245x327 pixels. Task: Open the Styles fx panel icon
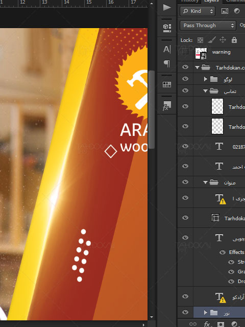pyautogui.click(x=167, y=106)
